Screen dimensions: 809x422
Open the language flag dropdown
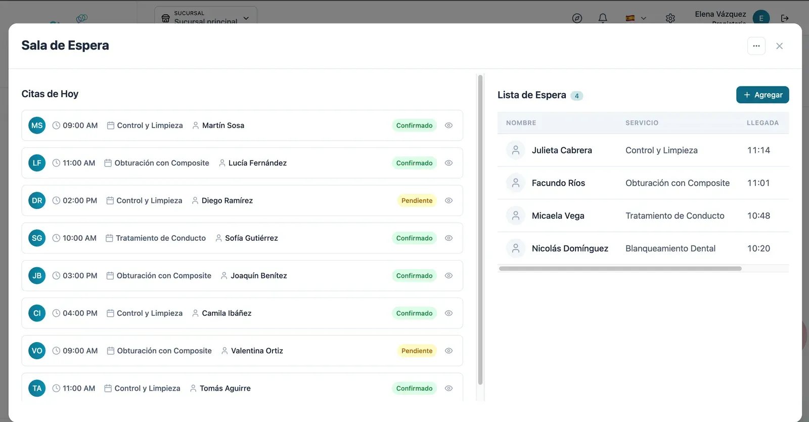click(x=636, y=18)
